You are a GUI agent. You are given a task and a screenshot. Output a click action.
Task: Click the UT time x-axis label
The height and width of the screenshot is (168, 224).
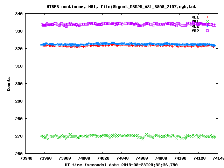(x=121, y=164)
